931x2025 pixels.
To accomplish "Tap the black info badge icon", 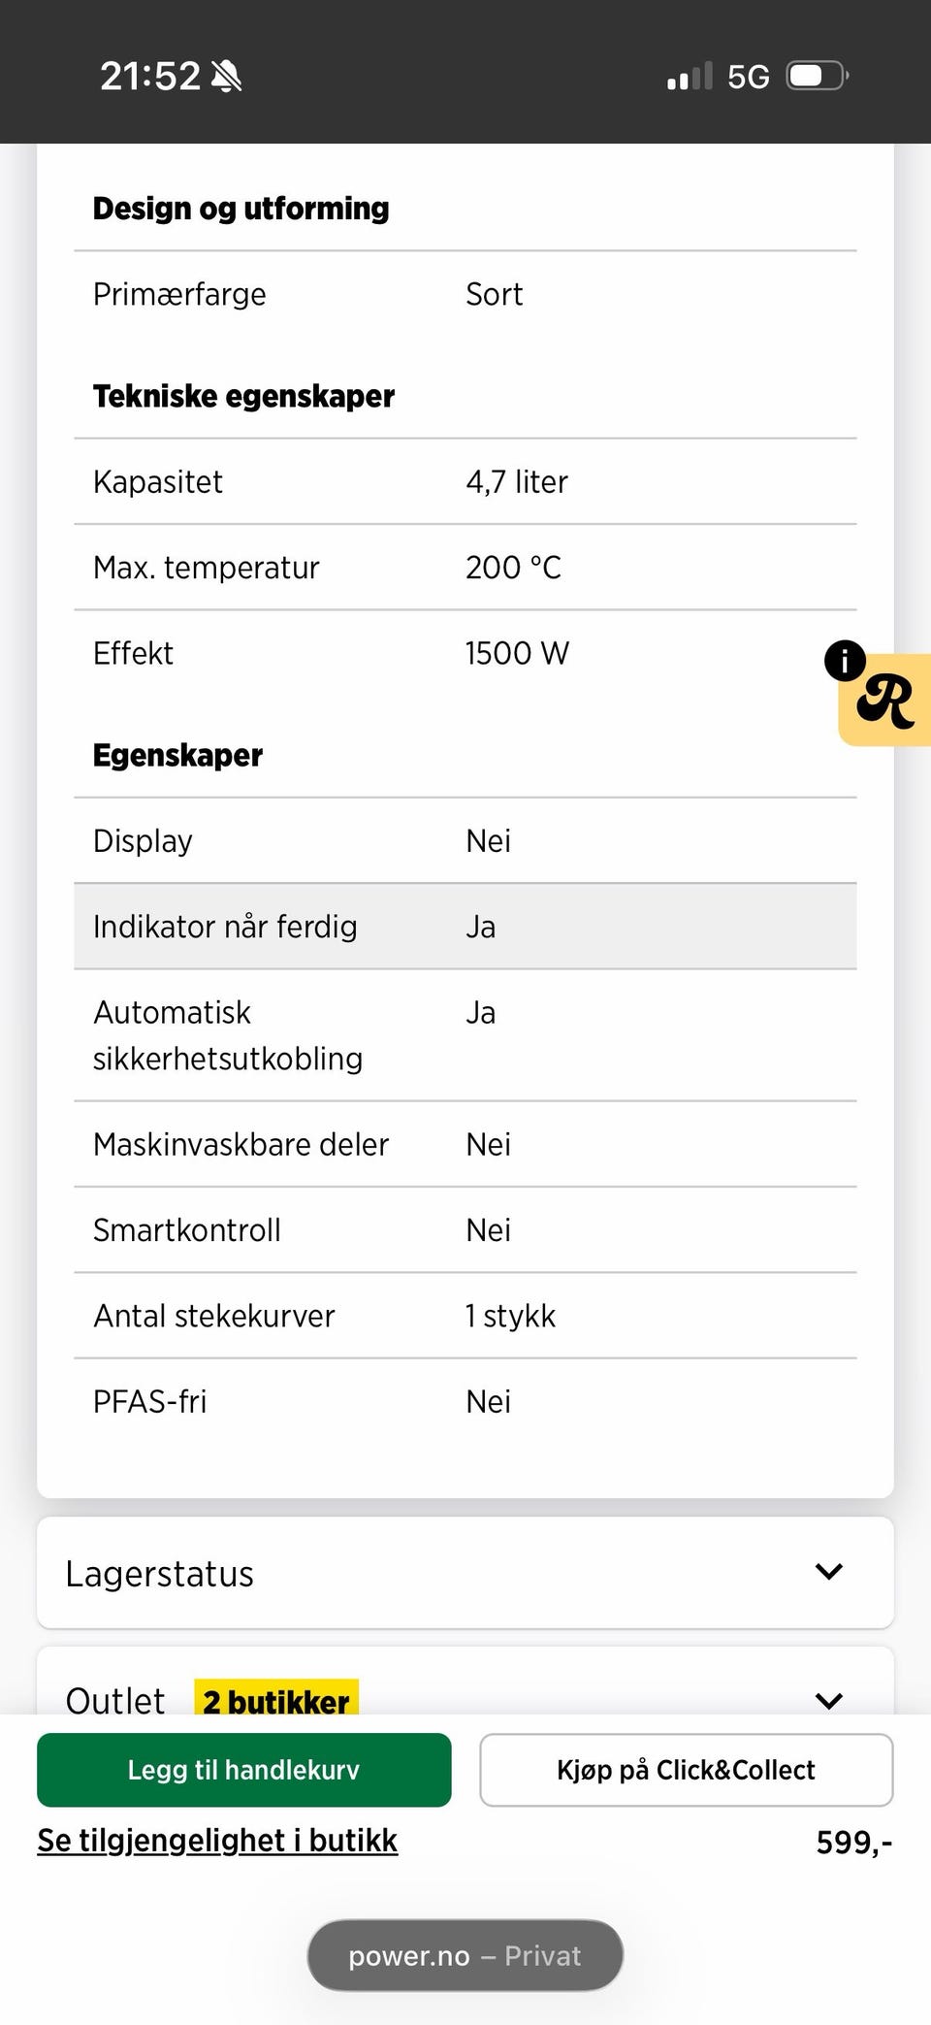I will pos(845,661).
